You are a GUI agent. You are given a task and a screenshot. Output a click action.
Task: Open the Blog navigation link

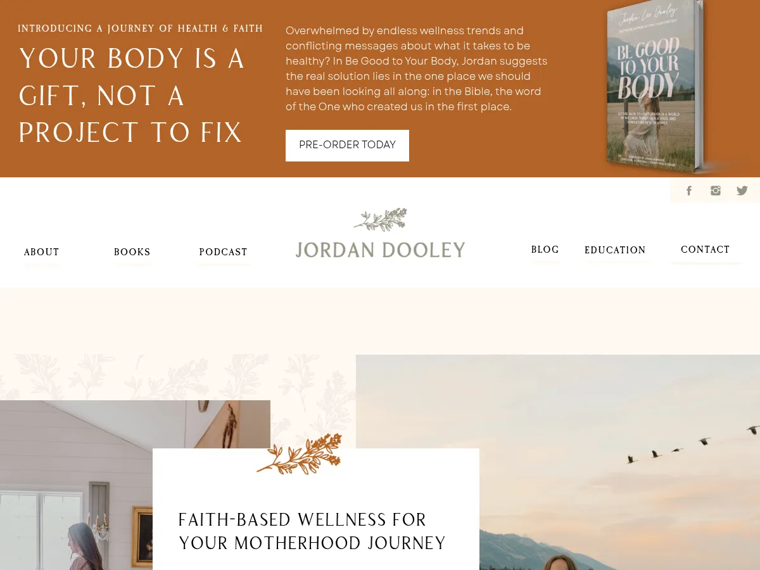pyautogui.click(x=545, y=250)
